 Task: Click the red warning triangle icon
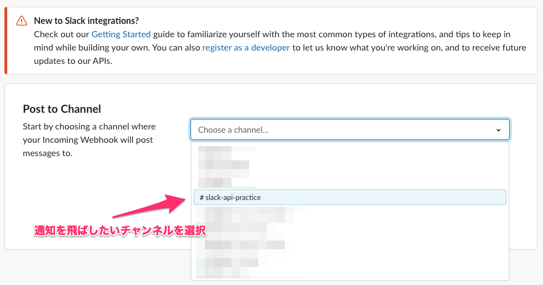click(22, 21)
